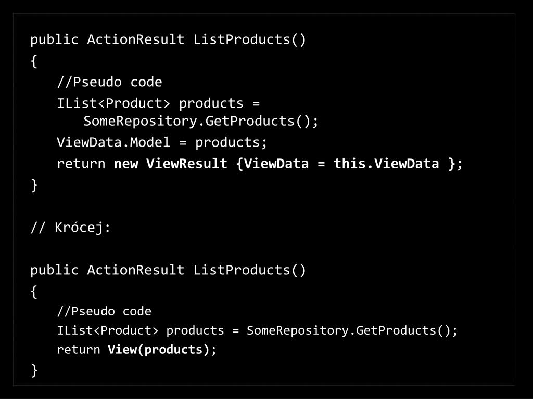Click the second 'public ActionResult ListProducts()' signature
Image resolution: width=533 pixels, height=399 pixels.
tap(168, 270)
